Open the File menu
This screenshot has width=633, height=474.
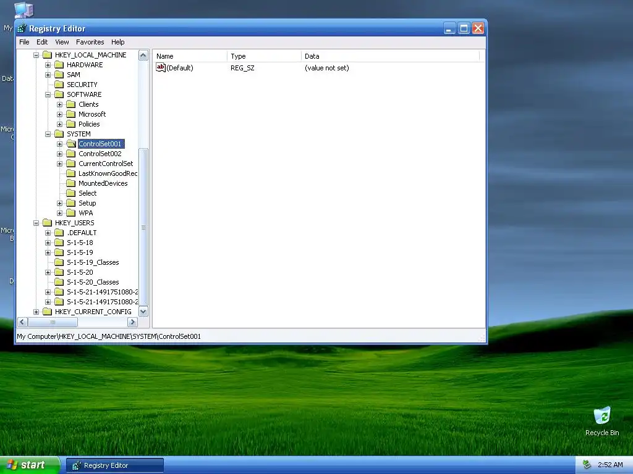point(24,42)
